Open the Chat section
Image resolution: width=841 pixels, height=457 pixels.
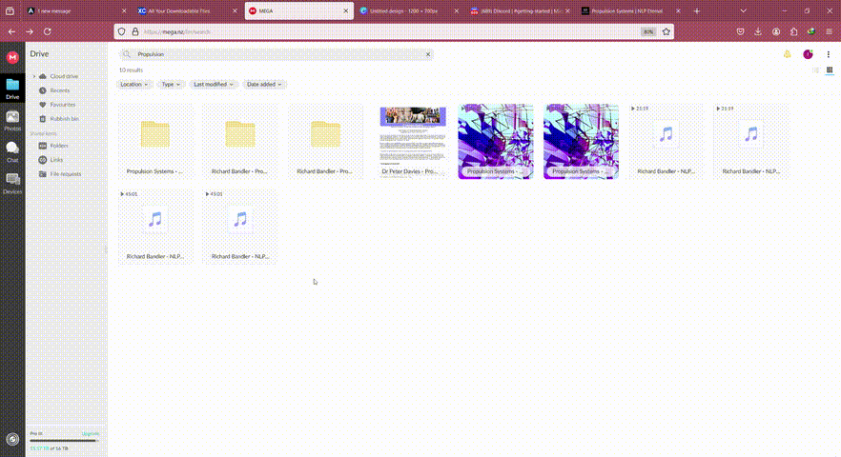[12, 152]
